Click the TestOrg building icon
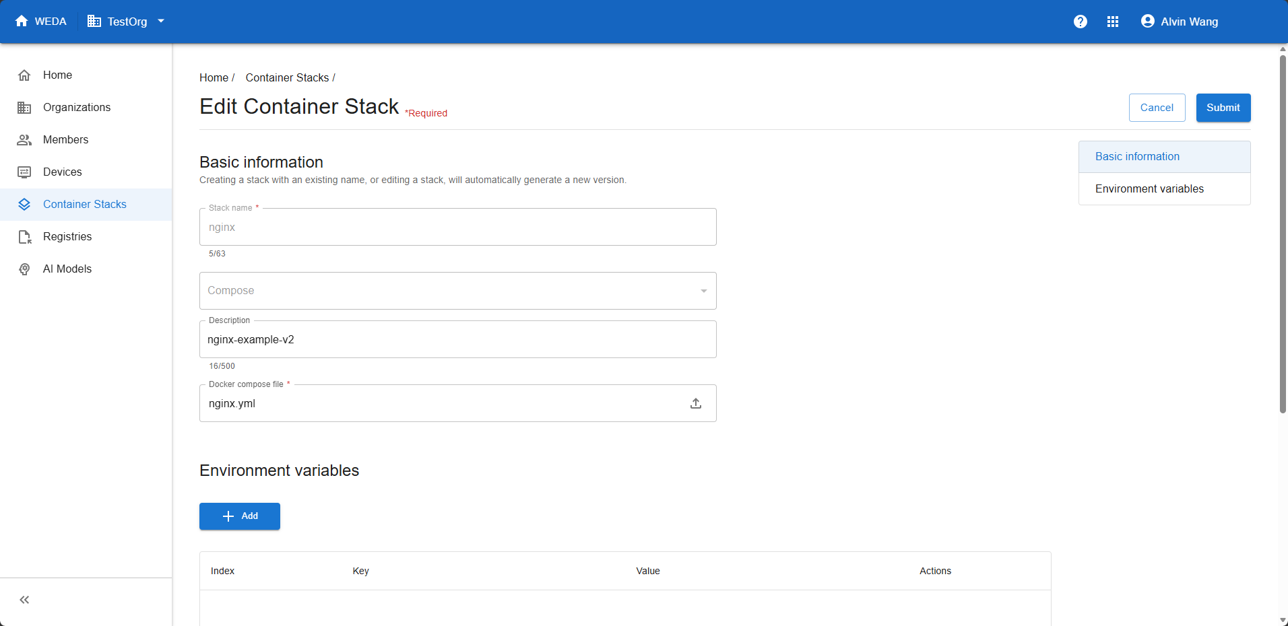1288x626 pixels. (x=94, y=21)
